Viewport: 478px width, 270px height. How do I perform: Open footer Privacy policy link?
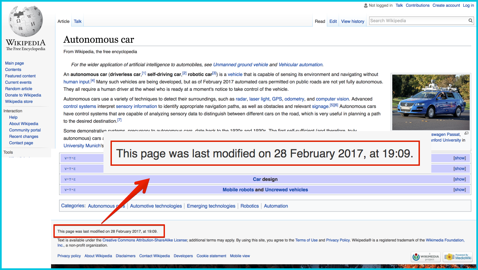coord(69,256)
